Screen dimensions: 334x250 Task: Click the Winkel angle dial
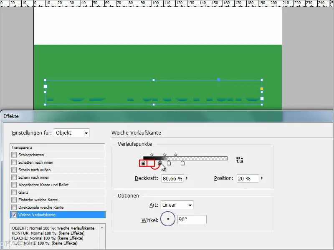click(168, 219)
